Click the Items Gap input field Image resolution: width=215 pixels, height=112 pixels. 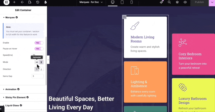coord(38,76)
